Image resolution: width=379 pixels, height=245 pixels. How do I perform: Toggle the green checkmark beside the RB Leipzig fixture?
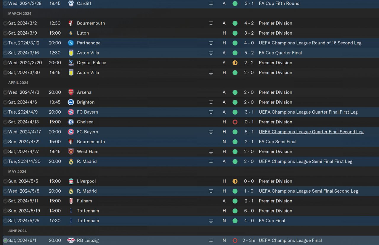(x=5, y=241)
